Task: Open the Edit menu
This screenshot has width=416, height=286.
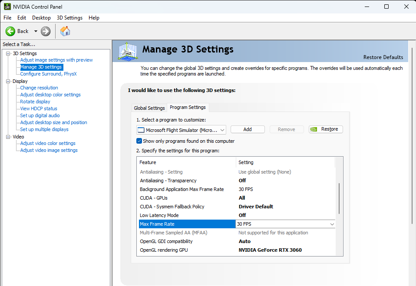Action: coord(22,18)
